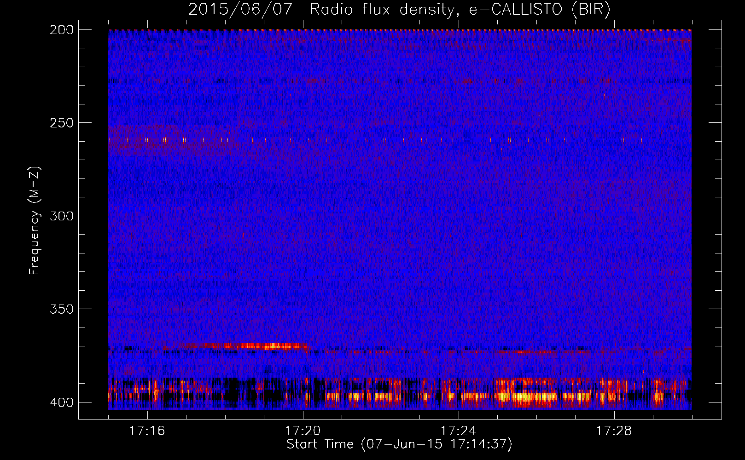Viewport: 745px width, 460px height.
Task: Click the 'Start Time (07-Jun-15 17:14:37)' axis label
Action: [x=399, y=444]
